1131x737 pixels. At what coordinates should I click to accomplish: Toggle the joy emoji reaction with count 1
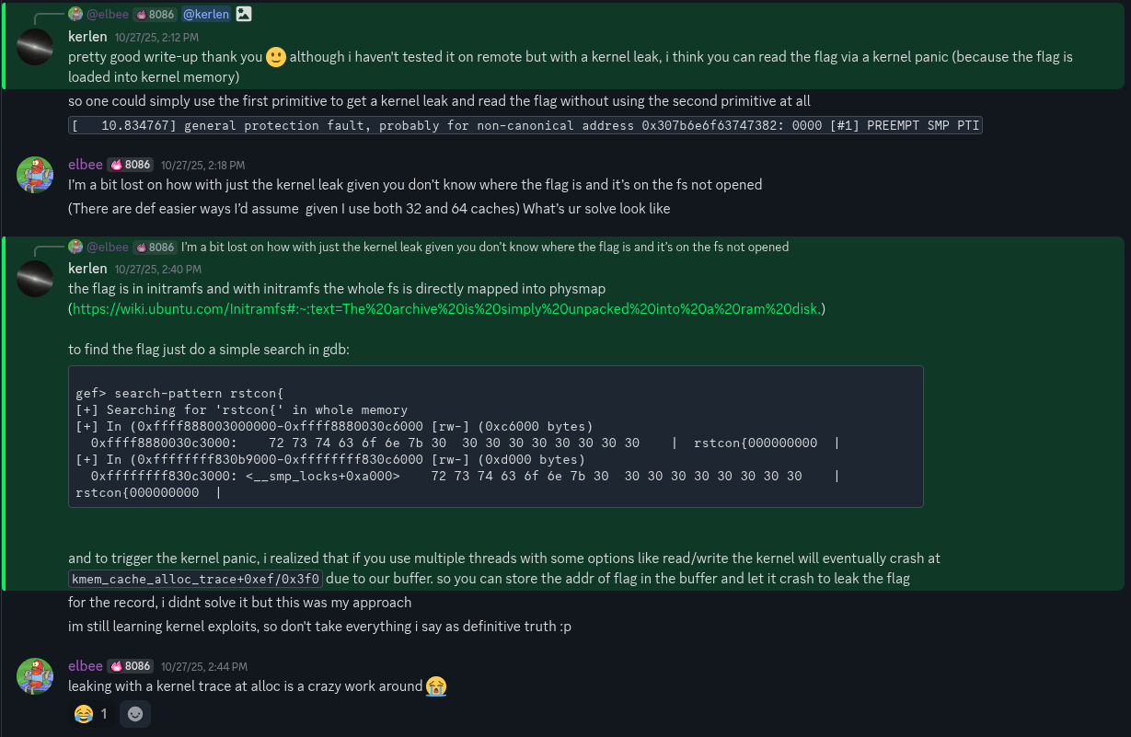(x=92, y=714)
